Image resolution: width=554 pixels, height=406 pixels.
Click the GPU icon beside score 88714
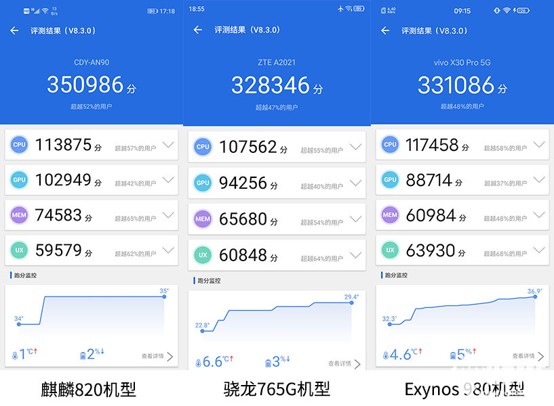390,180
